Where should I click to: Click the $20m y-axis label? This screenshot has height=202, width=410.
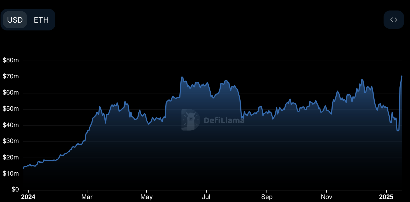(x=11, y=157)
